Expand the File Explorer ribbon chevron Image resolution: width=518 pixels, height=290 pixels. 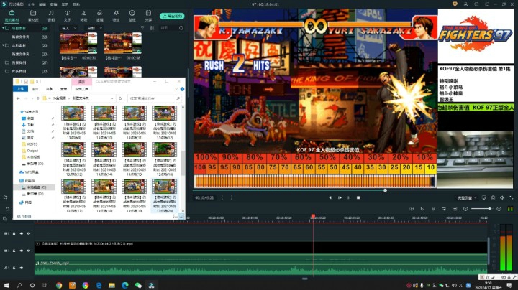coord(176,89)
